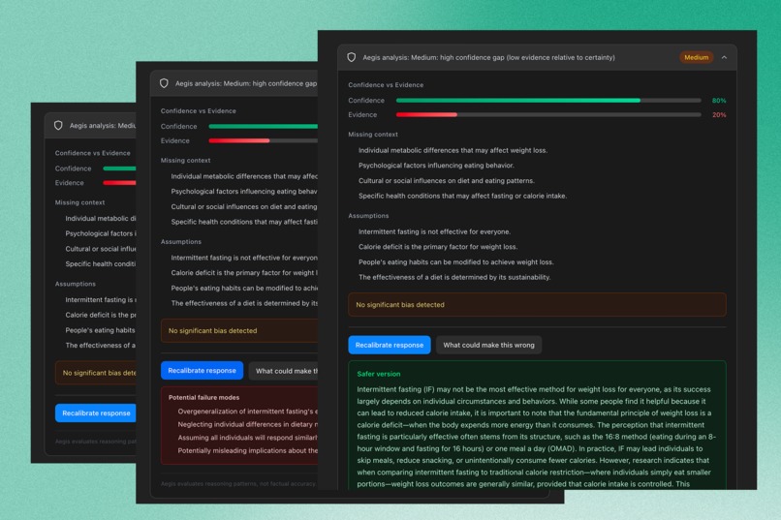Click the shield icon in the front Aegis panel
The height and width of the screenshot is (520, 781).
351,57
